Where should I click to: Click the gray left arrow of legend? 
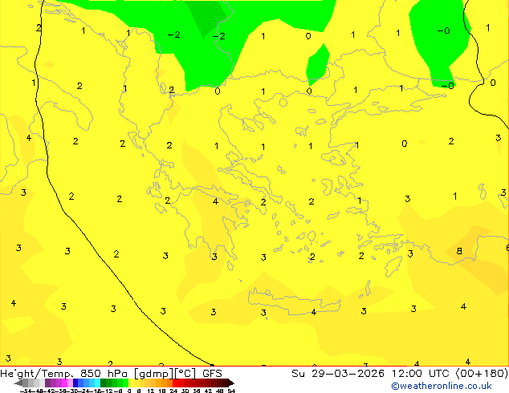click(18, 383)
